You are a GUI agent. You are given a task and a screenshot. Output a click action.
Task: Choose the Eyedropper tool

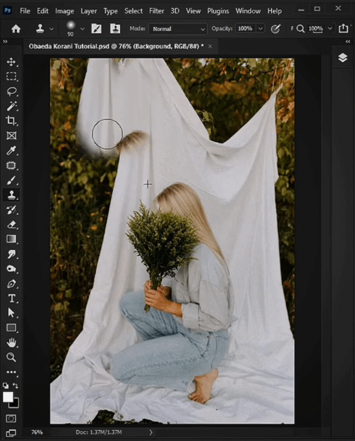(x=11, y=151)
